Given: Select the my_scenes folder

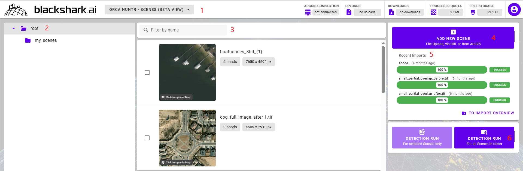Looking at the screenshot, I should [x=45, y=40].
